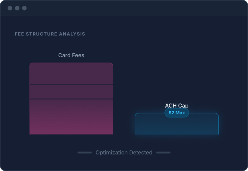Click the blue ACH Cap bar
Viewport: 248px width, 171px height.
(x=177, y=126)
